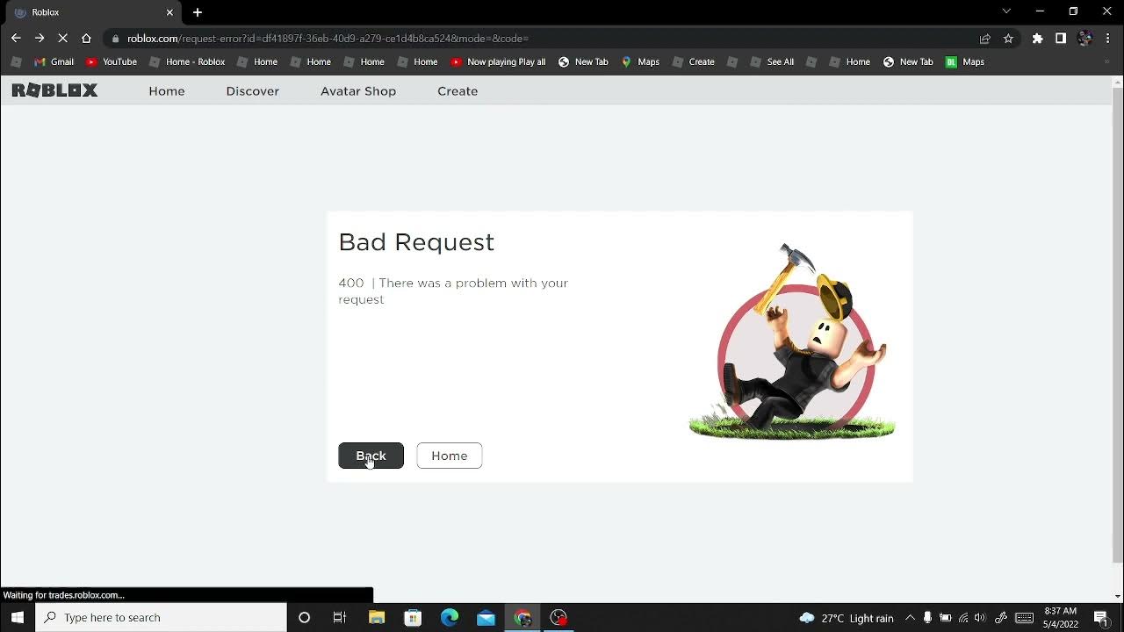
Task: Open the Create bookmark
Action: (x=693, y=61)
